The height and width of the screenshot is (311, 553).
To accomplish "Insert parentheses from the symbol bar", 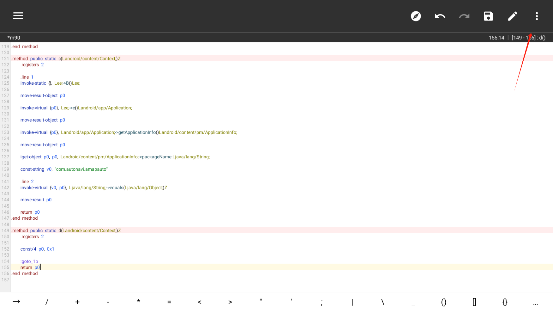I will pyautogui.click(x=443, y=302).
